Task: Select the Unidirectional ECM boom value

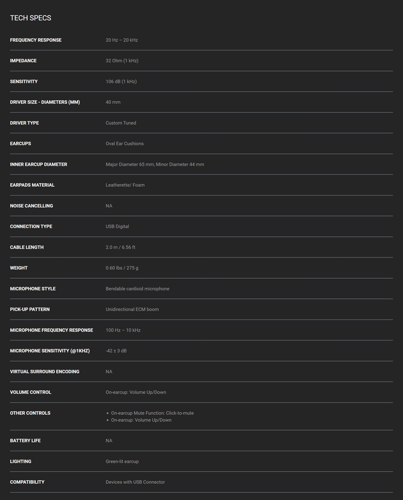Action: coord(132,309)
